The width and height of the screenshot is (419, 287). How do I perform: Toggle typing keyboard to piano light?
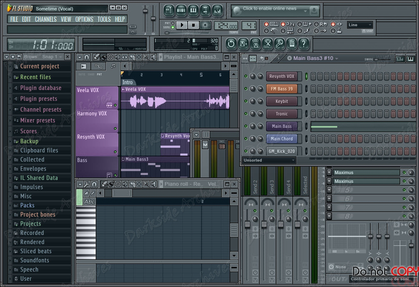tap(266, 24)
